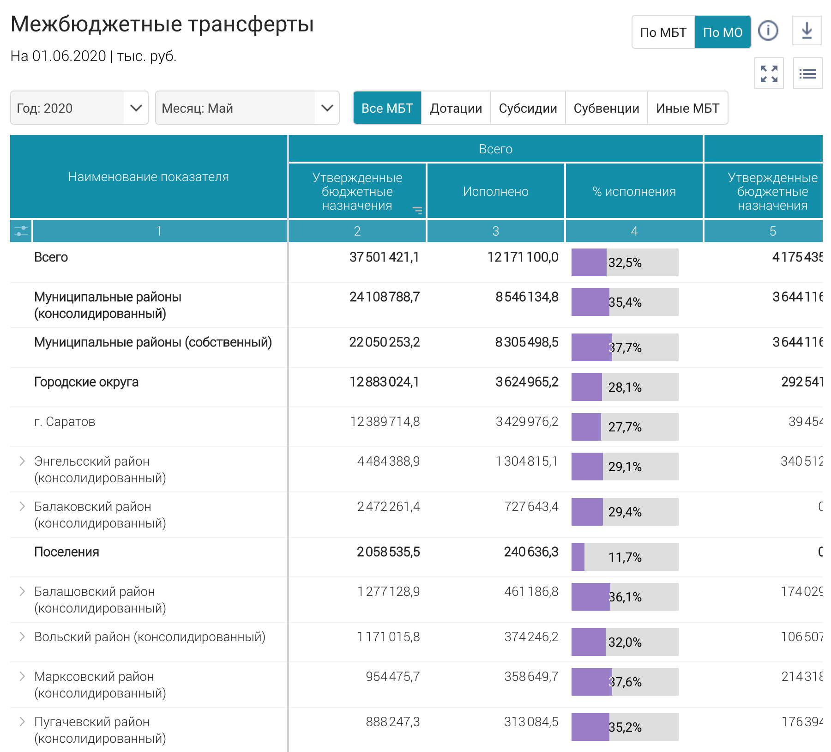This screenshot has height=752, width=831.
Task: Click value 3 624 965,2
Action: pos(527,382)
